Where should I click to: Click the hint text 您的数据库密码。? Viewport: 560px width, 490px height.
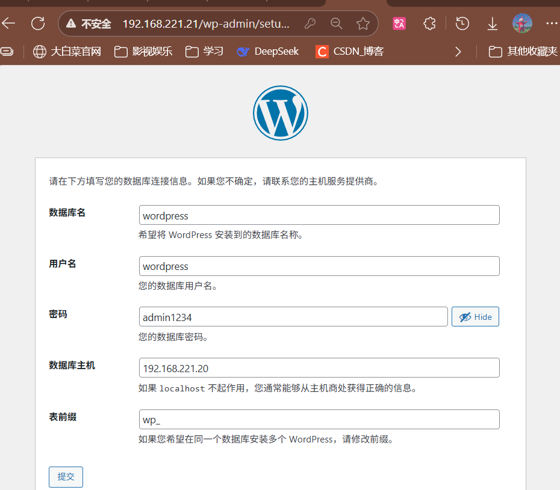point(174,337)
